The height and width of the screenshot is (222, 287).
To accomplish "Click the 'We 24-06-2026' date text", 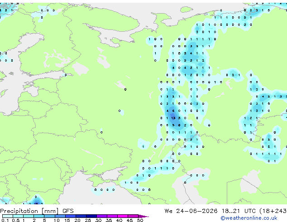I will tap(191, 211).
